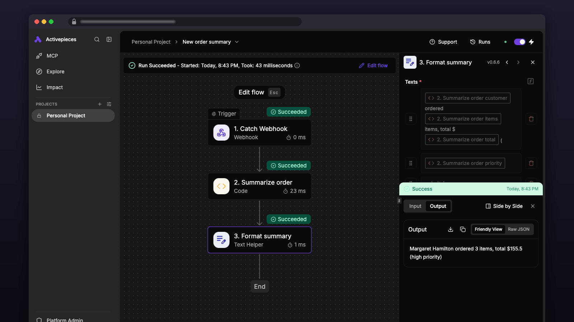
Task: Download the output
Action: point(451,229)
